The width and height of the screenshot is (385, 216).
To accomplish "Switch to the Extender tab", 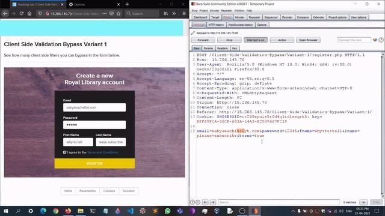I will coord(318,17).
